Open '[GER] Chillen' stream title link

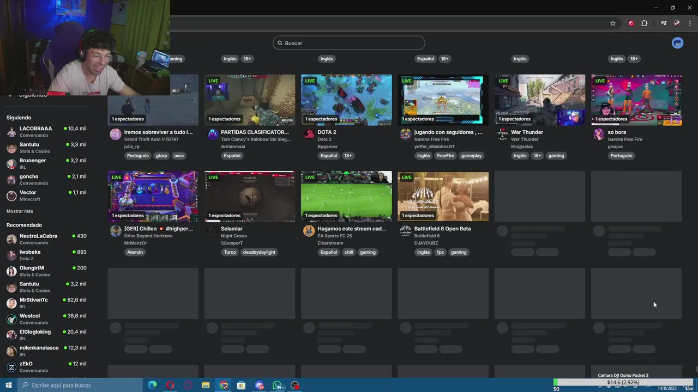point(159,229)
